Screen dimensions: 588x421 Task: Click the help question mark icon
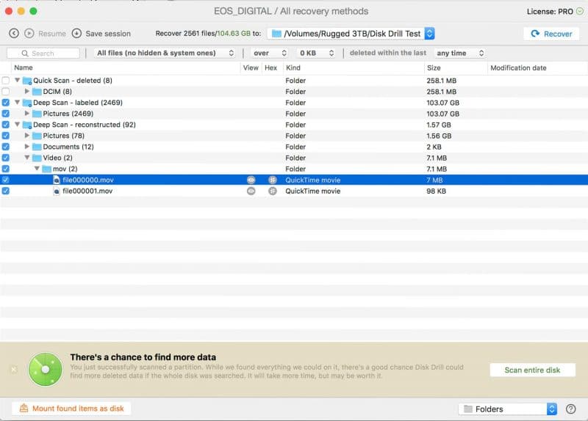pyautogui.click(x=571, y=409)
